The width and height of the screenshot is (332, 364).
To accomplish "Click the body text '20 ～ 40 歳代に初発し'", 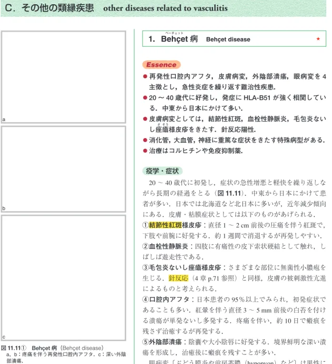I will (181, 182).
